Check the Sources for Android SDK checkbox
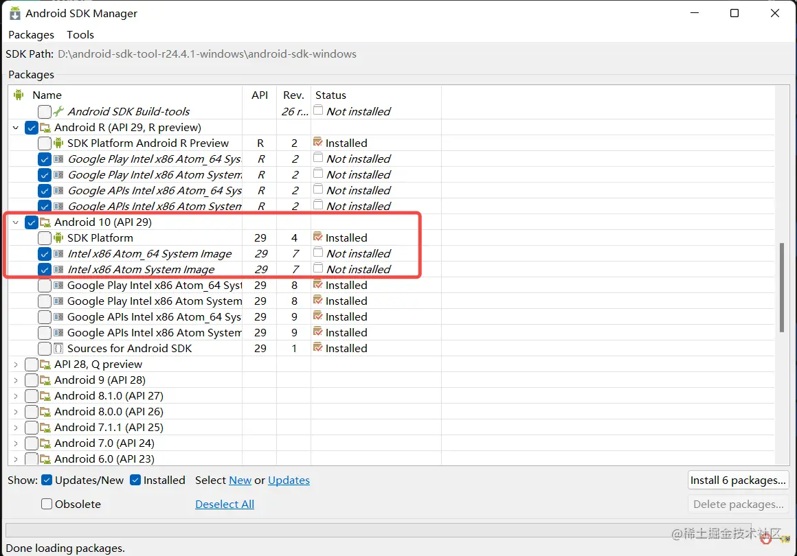This screenshot has height=556, width=797. 45,348
